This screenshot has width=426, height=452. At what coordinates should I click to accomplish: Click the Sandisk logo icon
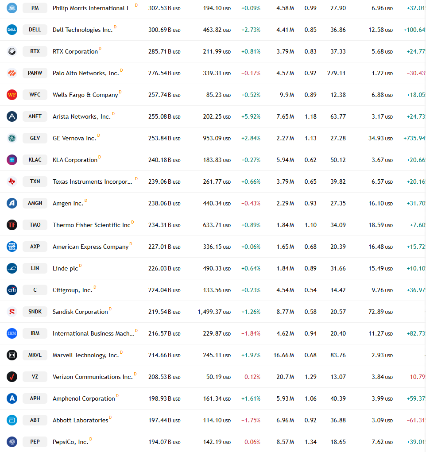pyautogui.click(x=12, y=312)
